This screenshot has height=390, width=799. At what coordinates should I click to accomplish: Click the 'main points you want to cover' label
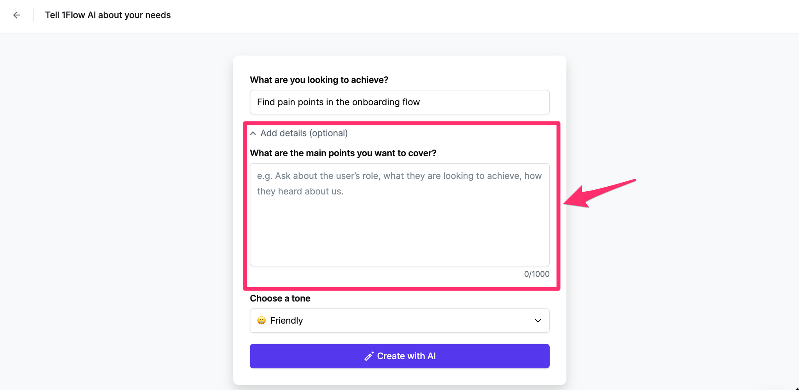343,153
